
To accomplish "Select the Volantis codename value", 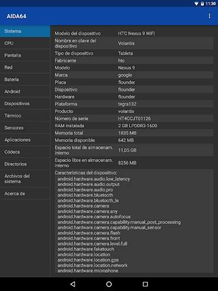I will tap(126, 43).
